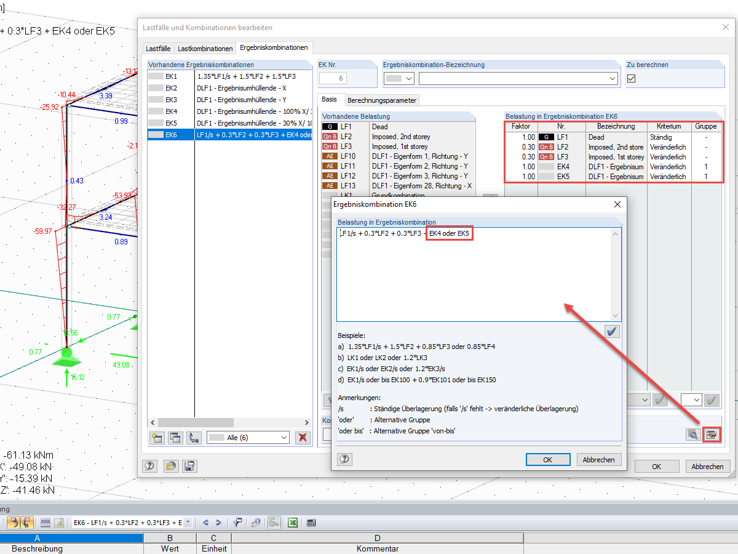This screenshot has width=738, height=554.
Task: Copy the selected result combination
Action: coord(175,438)
